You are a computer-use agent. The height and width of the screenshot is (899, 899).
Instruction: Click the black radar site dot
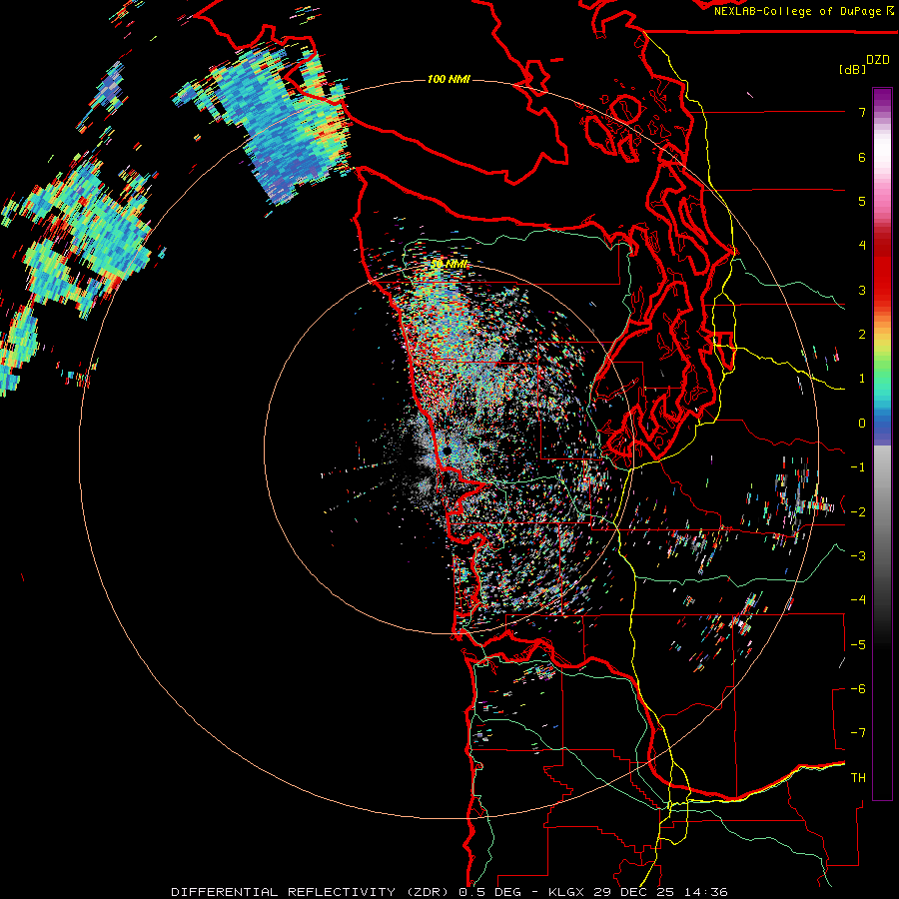coord(448,451)
